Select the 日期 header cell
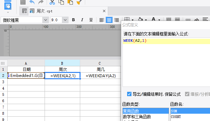 click(26, 69)
